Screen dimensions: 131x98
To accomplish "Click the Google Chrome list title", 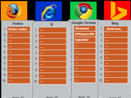I will pos(84,23).
